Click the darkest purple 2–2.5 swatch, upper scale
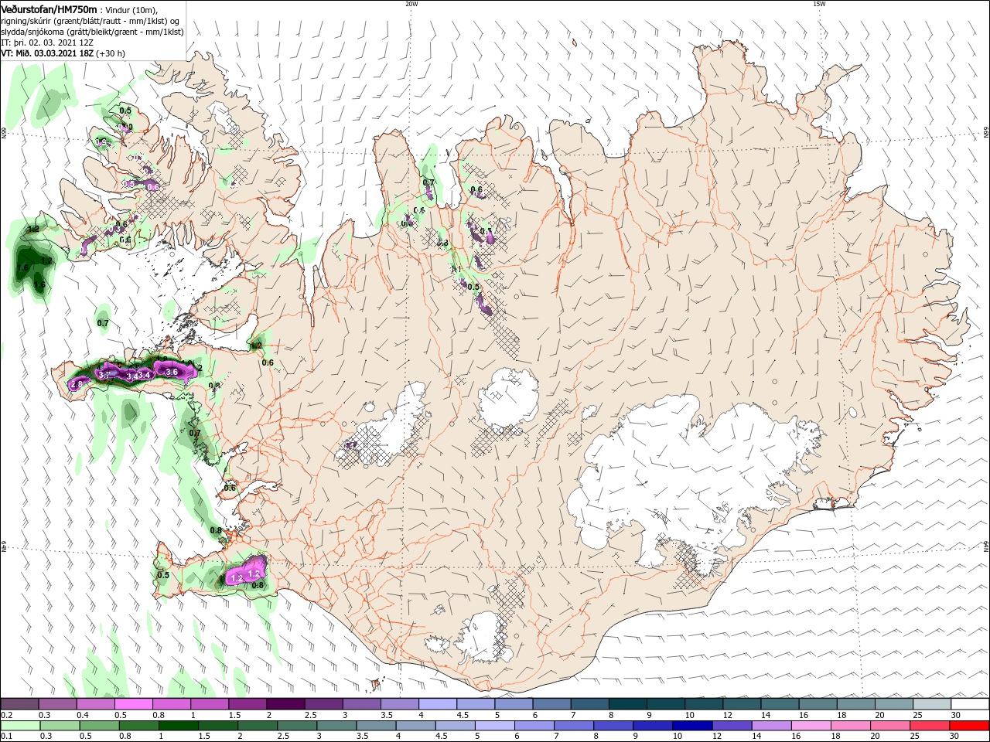990x742 pixels. click(x=286, y=704)
